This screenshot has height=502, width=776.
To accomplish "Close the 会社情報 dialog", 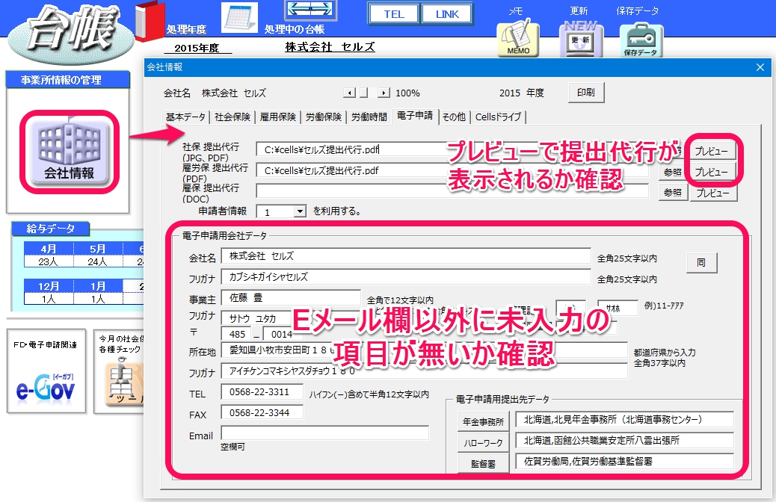I will click(760, 67).
